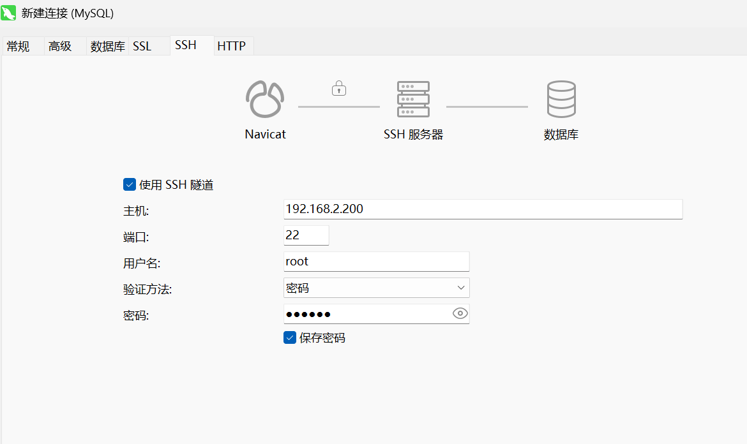The width and height of the screenshot is (747, 444).
Task: Open the SSL tab
Action: point(149,46)
